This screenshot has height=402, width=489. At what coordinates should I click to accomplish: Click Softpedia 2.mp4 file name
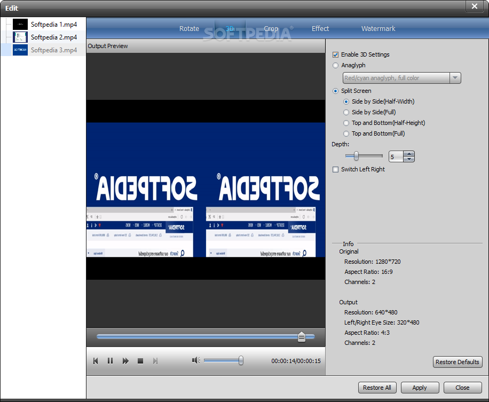[54, 37]
